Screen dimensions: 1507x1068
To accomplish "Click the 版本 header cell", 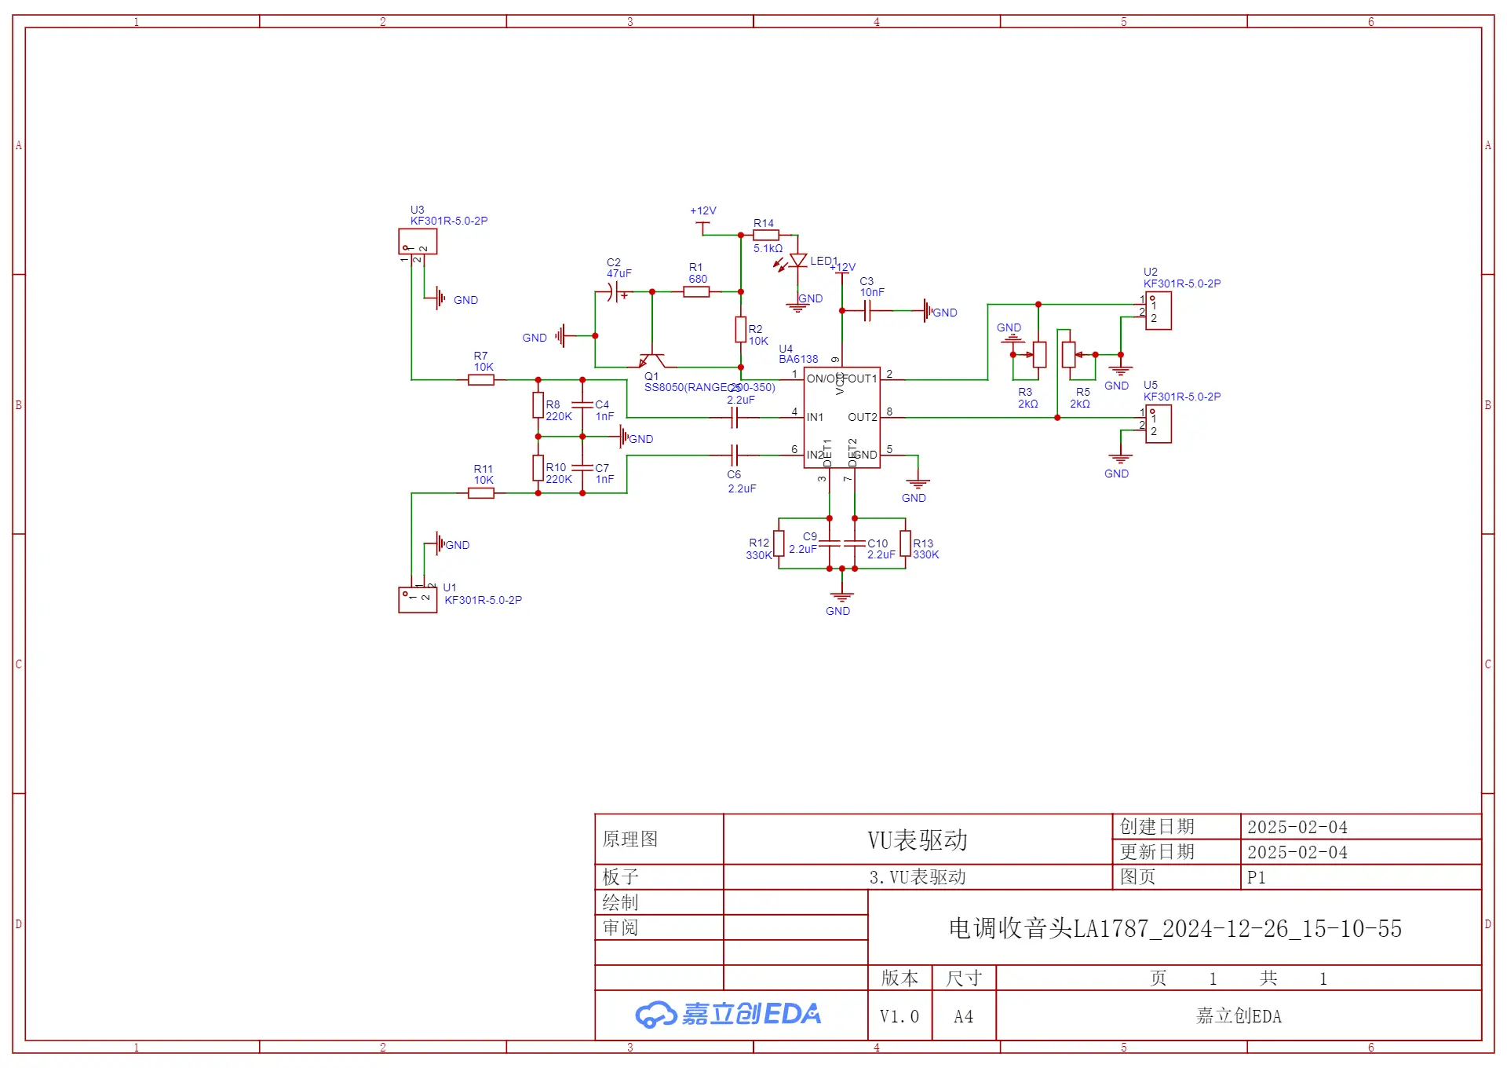I will point(899,978).
